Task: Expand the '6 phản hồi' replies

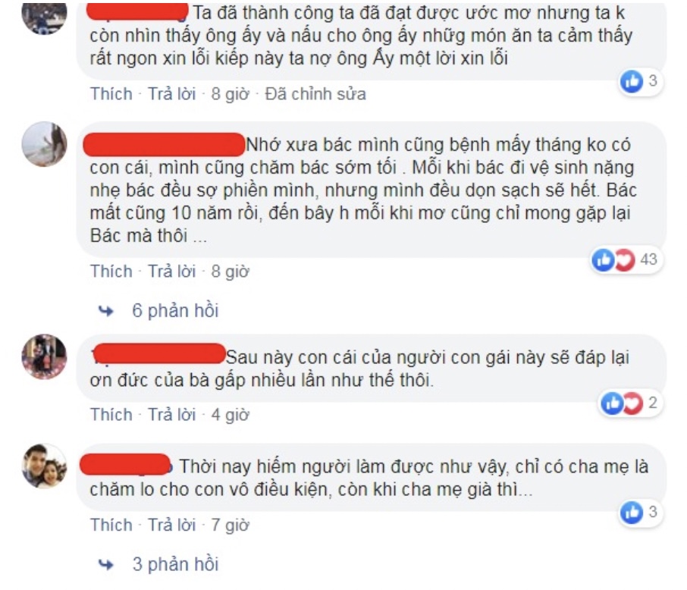Action: (175, 311)
